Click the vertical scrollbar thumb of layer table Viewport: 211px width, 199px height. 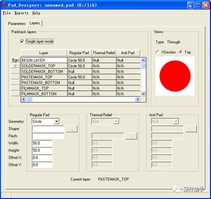click(143, 66)
